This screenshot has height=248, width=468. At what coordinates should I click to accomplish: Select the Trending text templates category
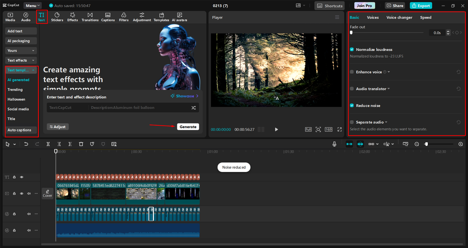tap(15, 89)
